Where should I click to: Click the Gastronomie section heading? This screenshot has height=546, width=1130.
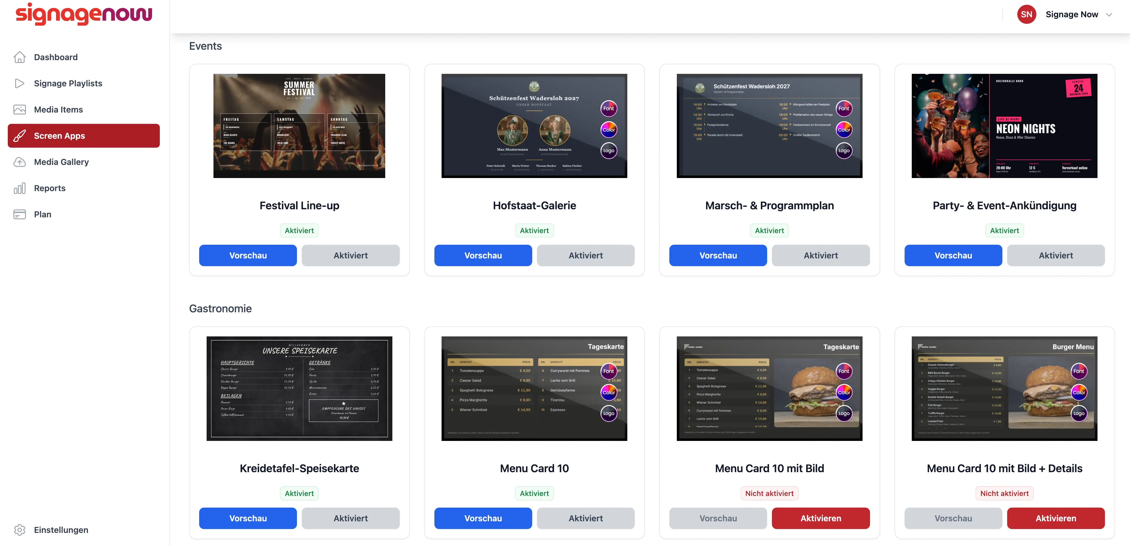220,309
